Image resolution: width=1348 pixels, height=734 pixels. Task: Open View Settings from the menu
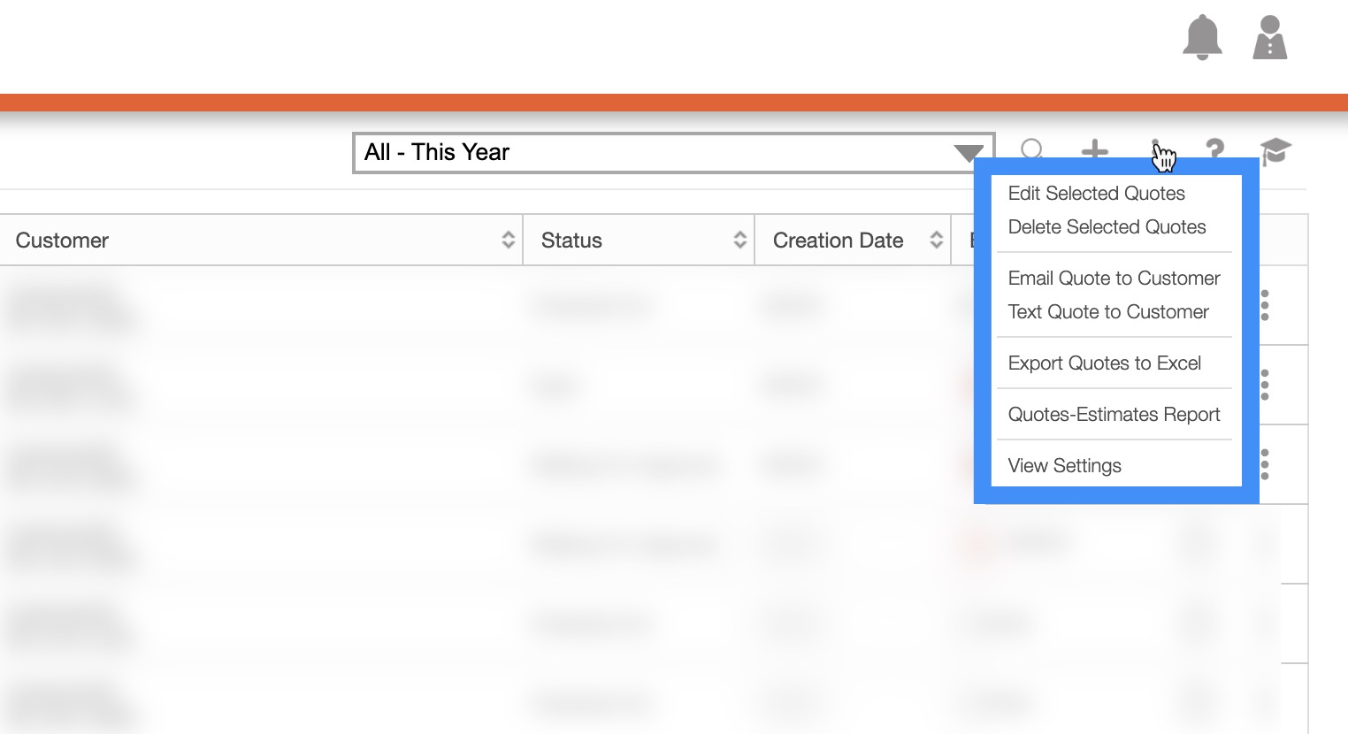click(x=1064, y=466)
